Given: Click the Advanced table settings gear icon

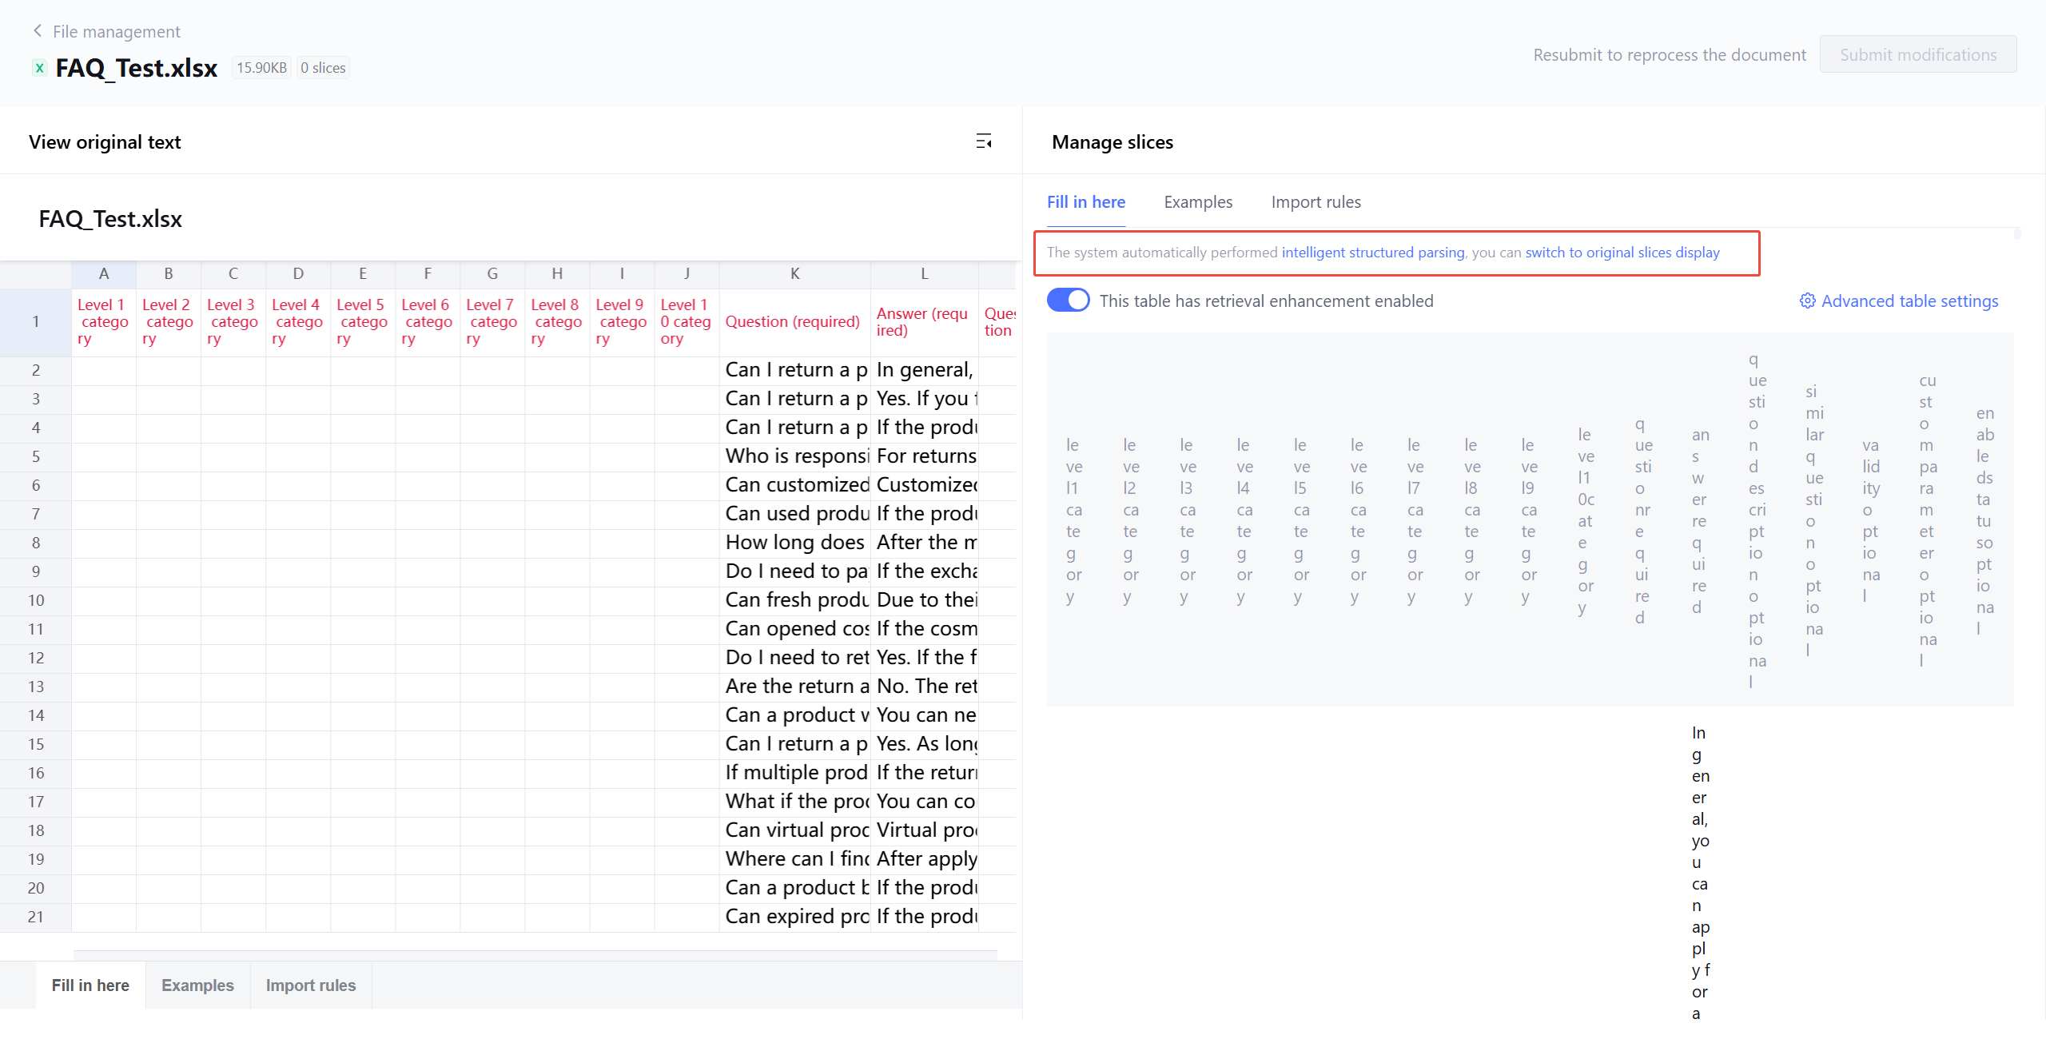Looking at the screenshot, I should click(x=1806, y=301).
